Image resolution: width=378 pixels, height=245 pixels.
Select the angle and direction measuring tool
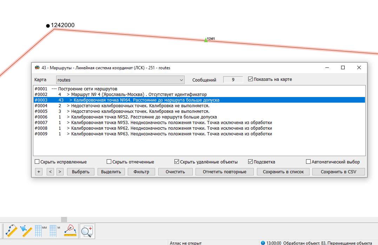(70, 231)
